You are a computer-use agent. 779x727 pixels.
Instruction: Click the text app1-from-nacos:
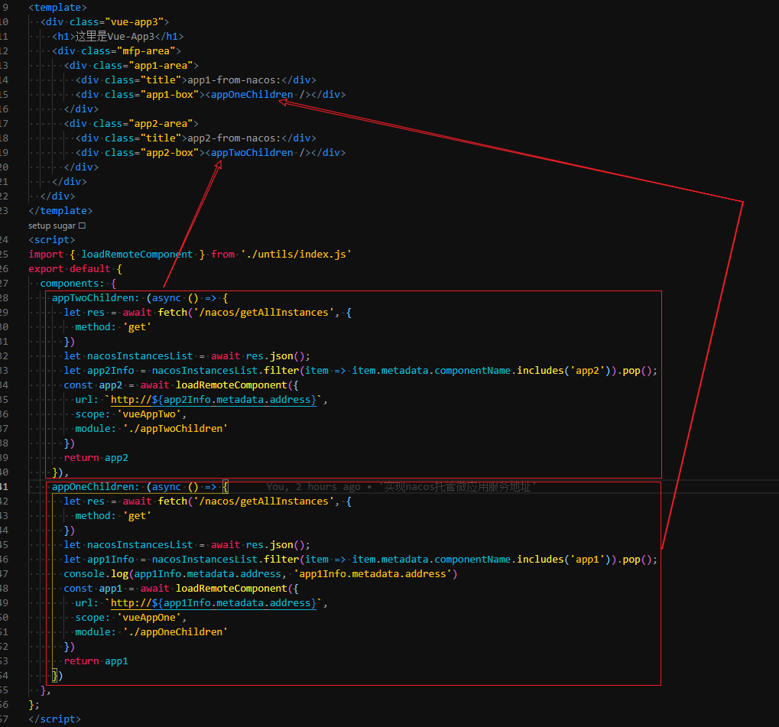(x=234, y=80)
